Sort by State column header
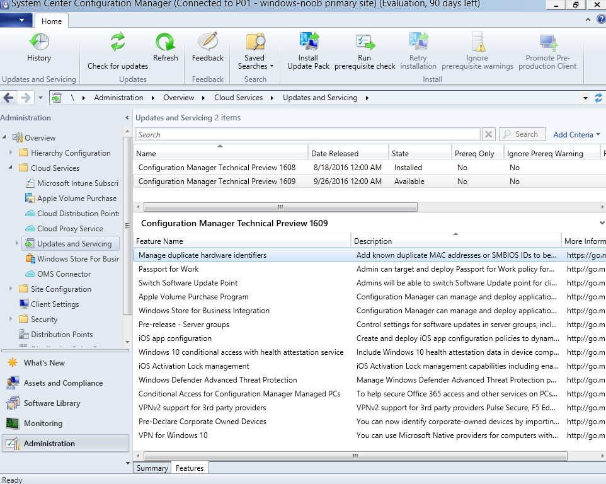Screen dimensions: 606x484 pyautogui.click(x=420, y=154)
